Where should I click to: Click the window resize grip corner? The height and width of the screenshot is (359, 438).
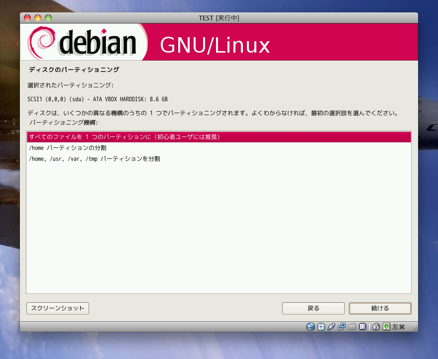click(415, 329)
